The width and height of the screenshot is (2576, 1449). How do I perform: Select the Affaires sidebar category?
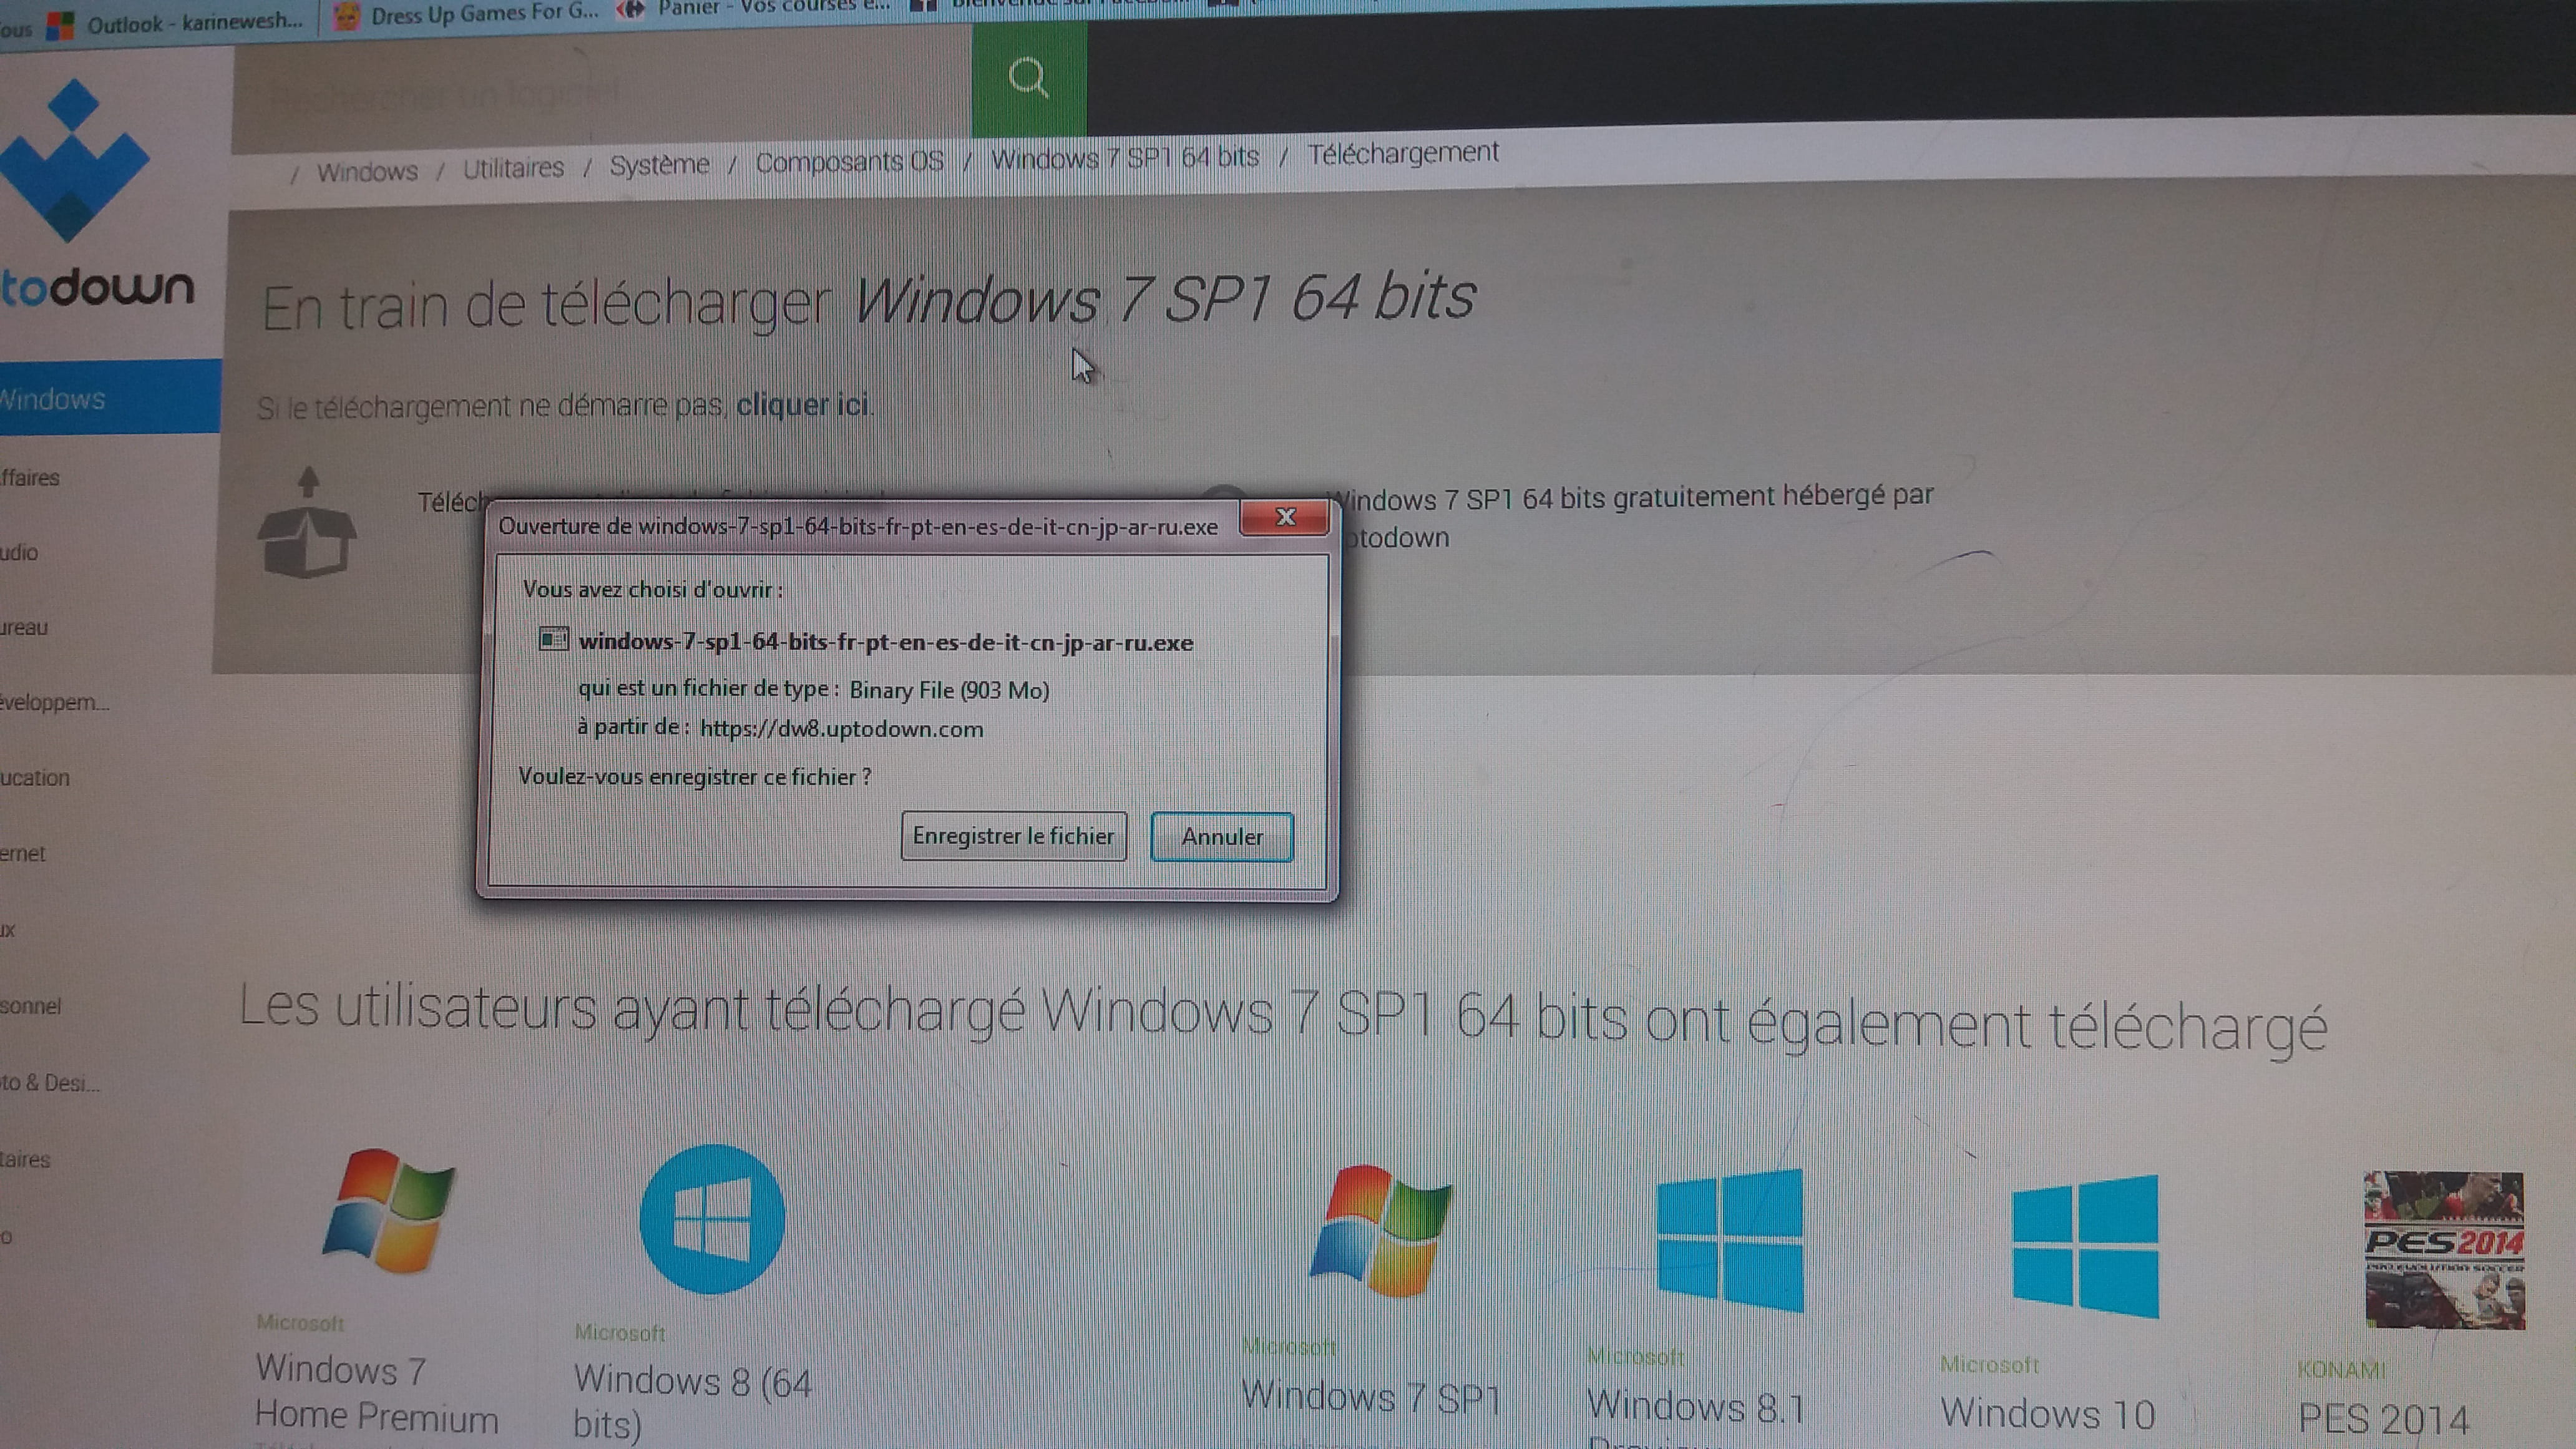click(30, 478)
